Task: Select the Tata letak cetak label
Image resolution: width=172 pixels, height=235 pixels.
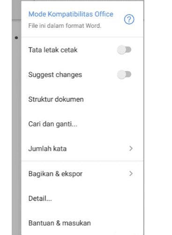Action: click(53, 50)
